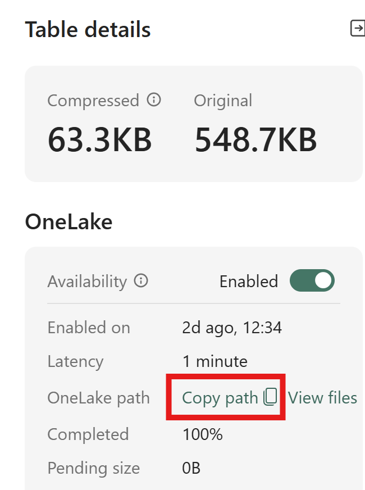Screen dimensions: 365x490
Task: Click the Availability label text
Action: 87,282
